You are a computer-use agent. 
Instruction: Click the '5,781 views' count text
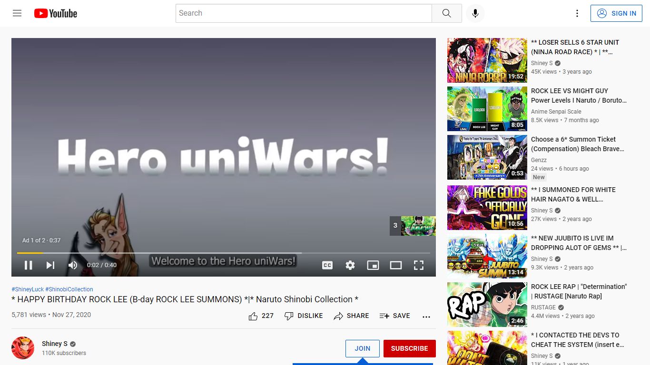(29, 315)
